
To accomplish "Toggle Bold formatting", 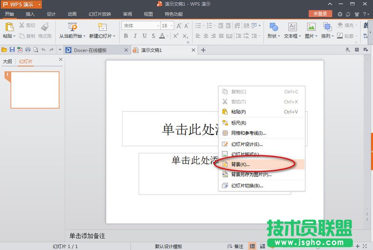I will (125, 36).
